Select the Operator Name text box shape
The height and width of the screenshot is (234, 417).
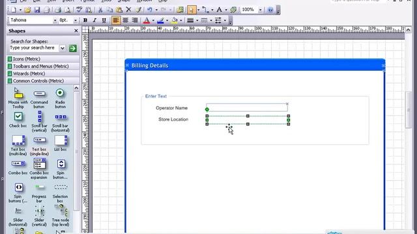click(x=247, y=107)
